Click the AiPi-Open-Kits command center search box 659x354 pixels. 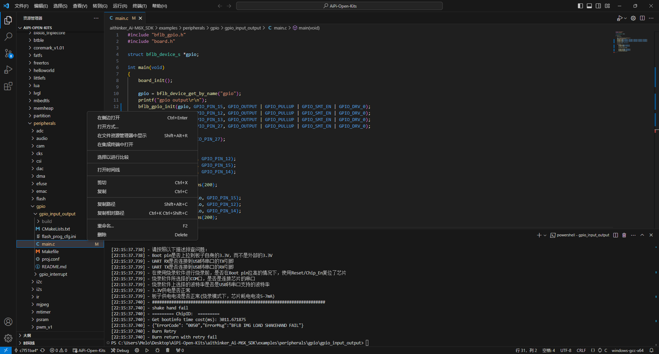(x=339, y=6)
